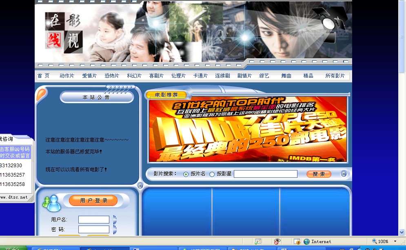
Task: Click QQ number ending 83132930
Action: tap(11, 165)
